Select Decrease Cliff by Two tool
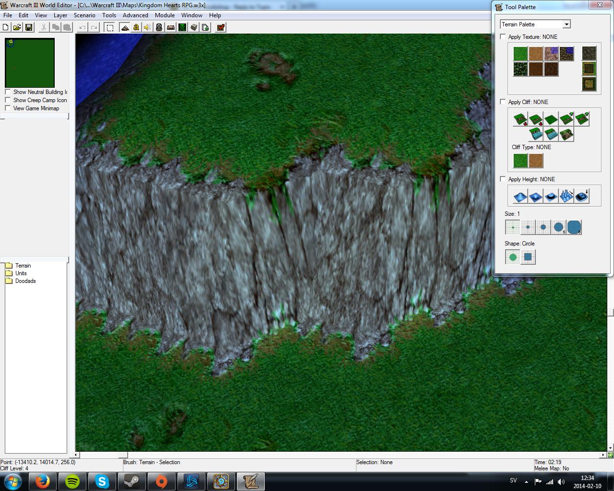614x491 pixels. 520,118
